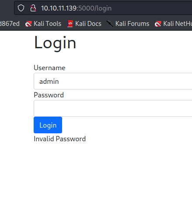The image size is (192, 200).
Task: Click the Password field label
Action: point(49,95)
